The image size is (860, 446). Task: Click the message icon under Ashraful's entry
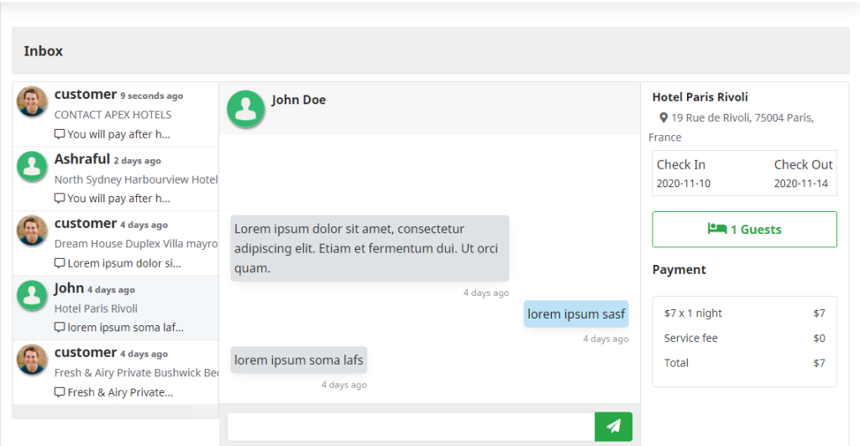(x=60, y=199)
